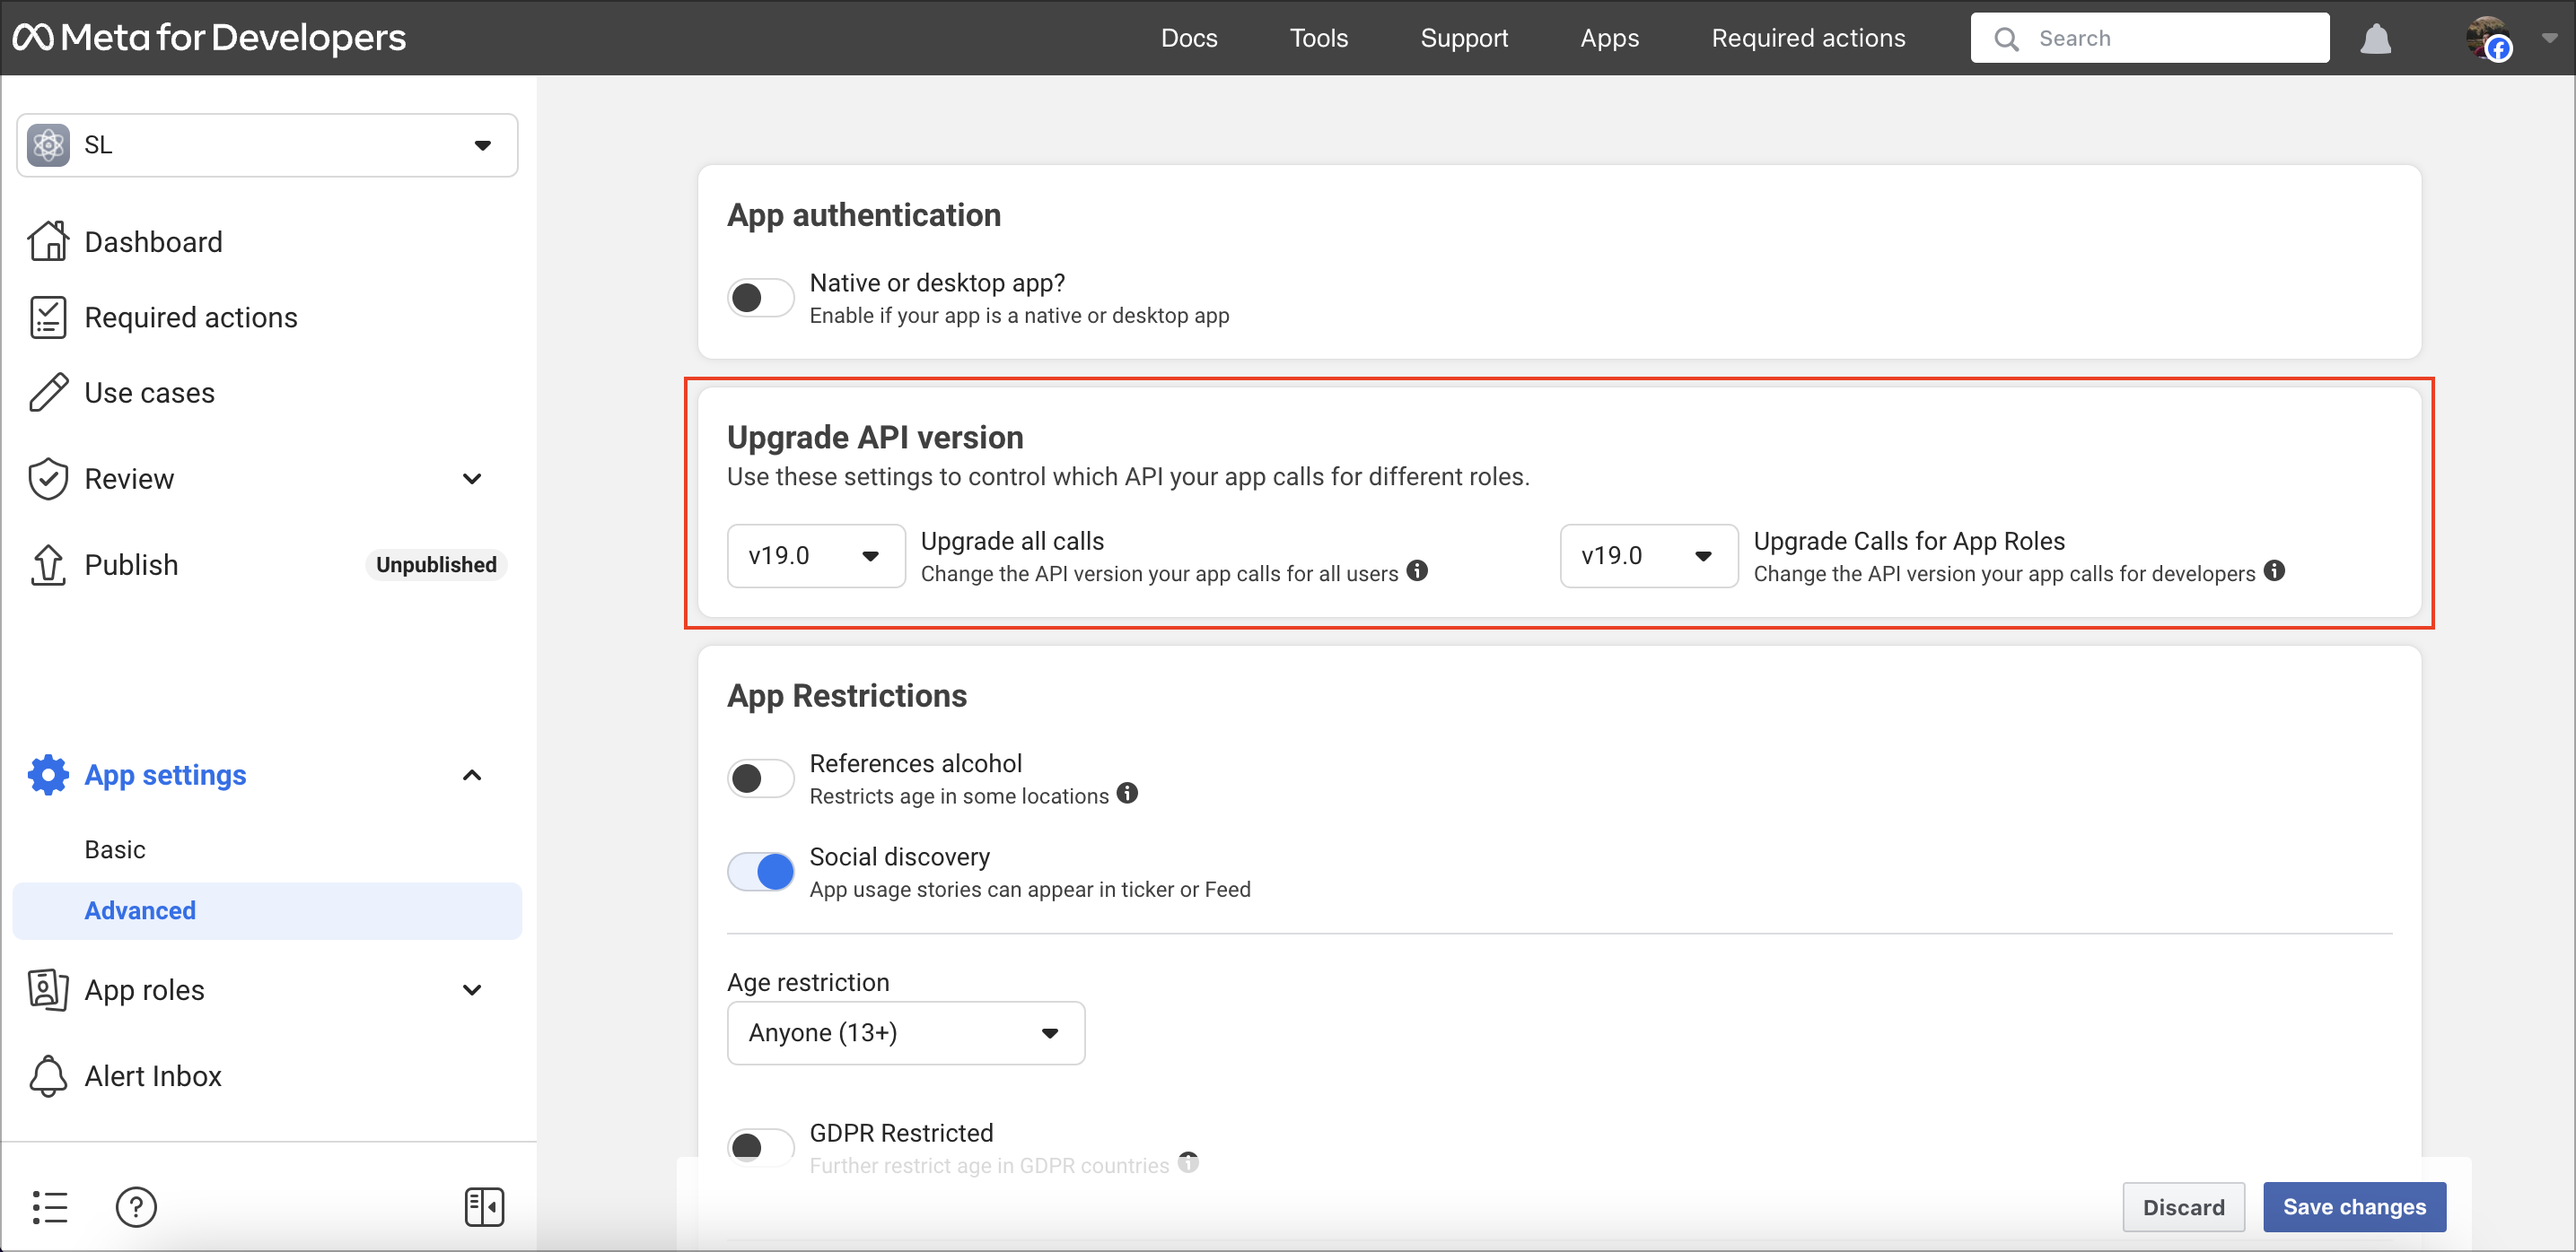Show info for Upgrade Calls for App Roles

coord(2274,570)
